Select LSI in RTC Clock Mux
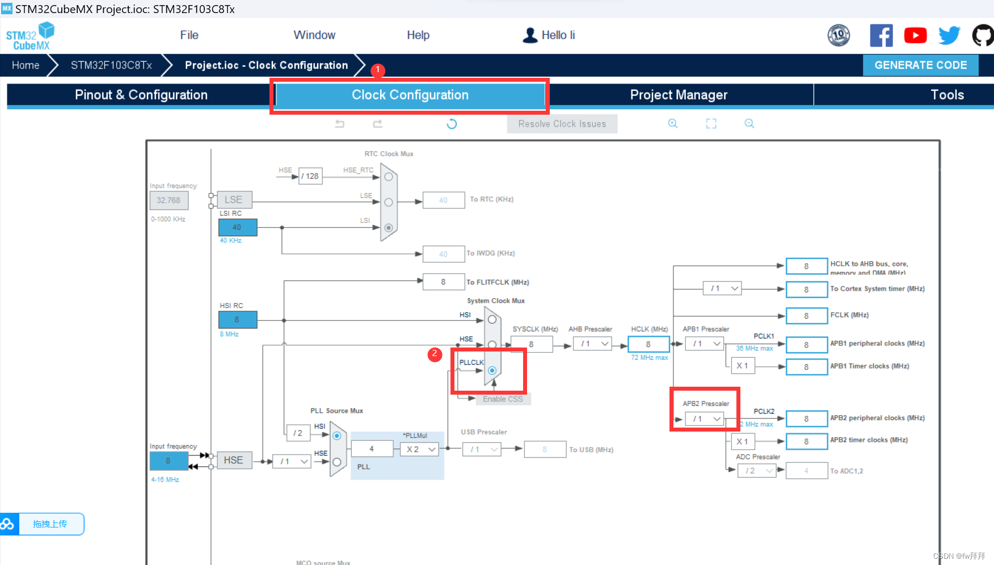 pos(389,228)
